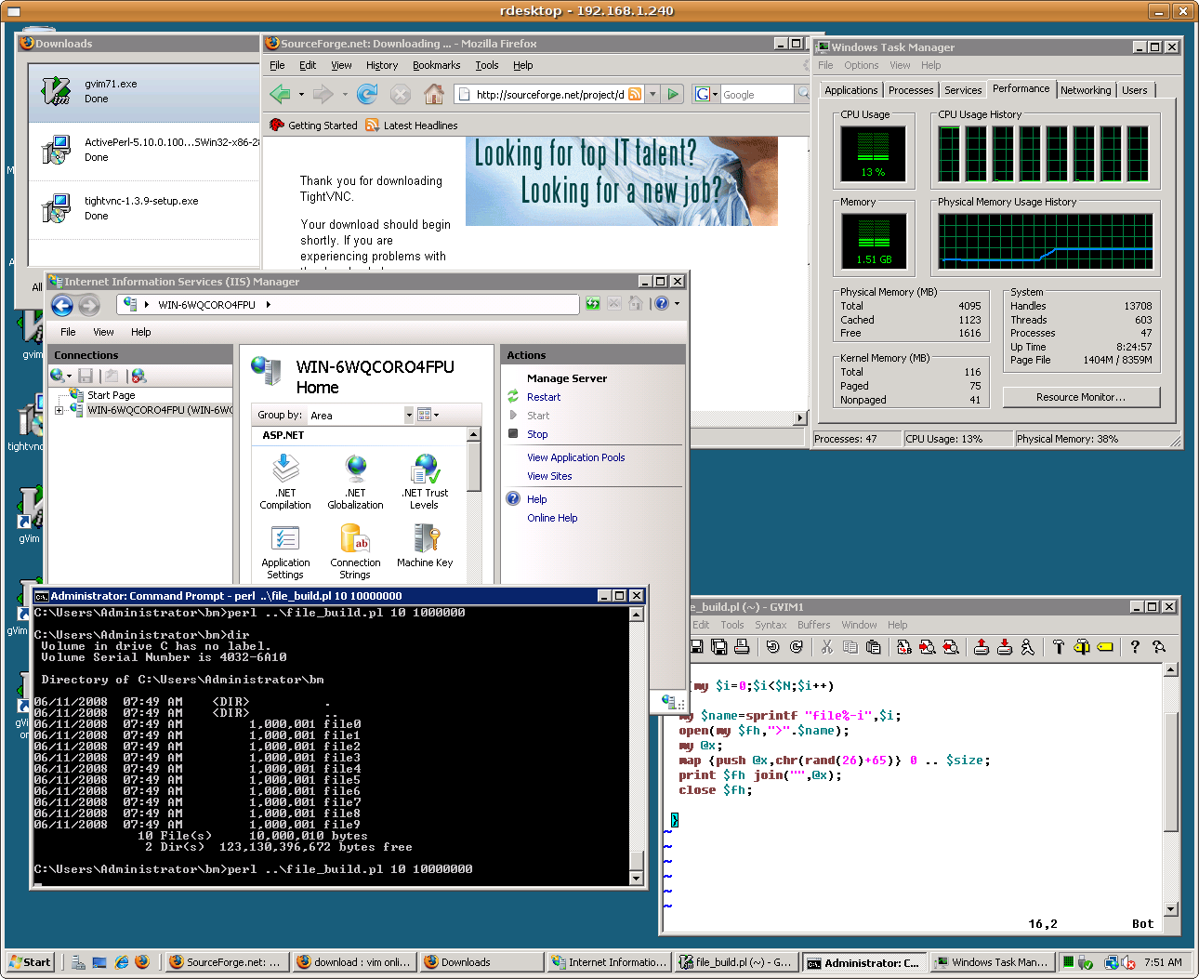
Task: Click jump to tag icon in GVim
Action: point(1104,647)
